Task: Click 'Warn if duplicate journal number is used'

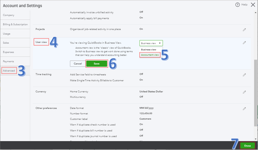Action: click(93, 136)
